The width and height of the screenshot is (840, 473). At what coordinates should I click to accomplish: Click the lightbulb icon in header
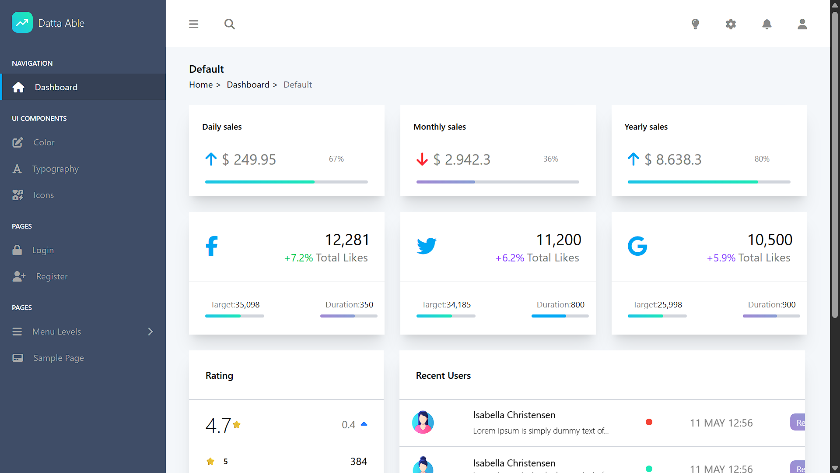tap(695, 24)
